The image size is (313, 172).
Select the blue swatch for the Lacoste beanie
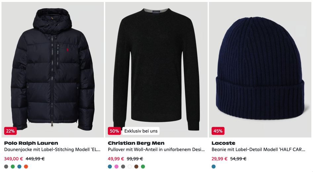click(x=214, y=167)
